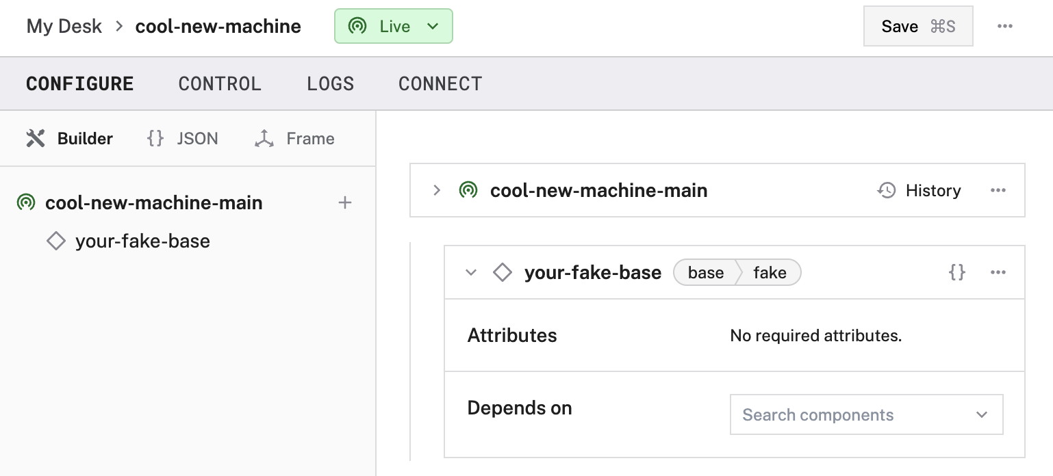This screenshot has width=1053, height=476.
Task: Click the plus icon beside cool-new-machine-main
Action: click(345, 202)
